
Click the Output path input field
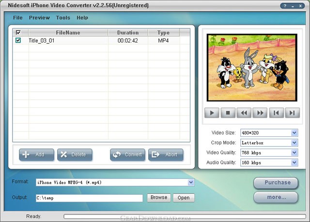tap(89, 198)
